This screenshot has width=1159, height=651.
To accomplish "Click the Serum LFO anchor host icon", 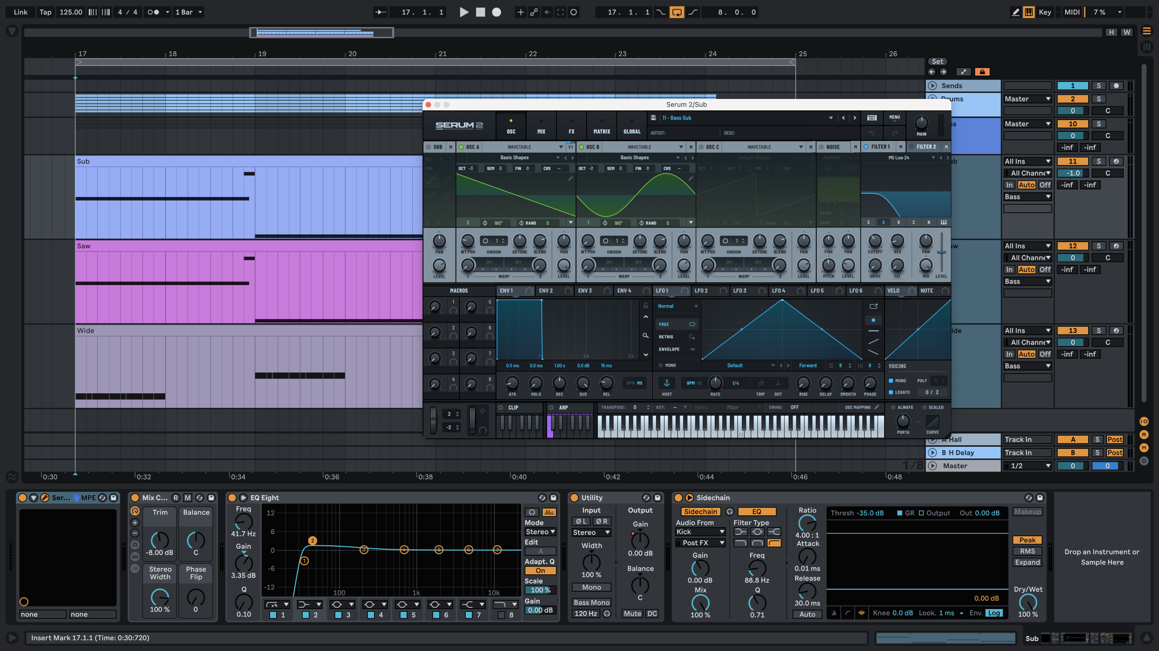I will point(667,383).
